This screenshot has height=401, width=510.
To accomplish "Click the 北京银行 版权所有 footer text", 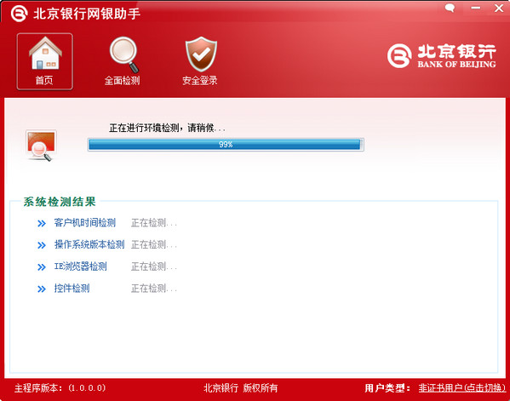I will pyautogui.click(x=240, y=387).
